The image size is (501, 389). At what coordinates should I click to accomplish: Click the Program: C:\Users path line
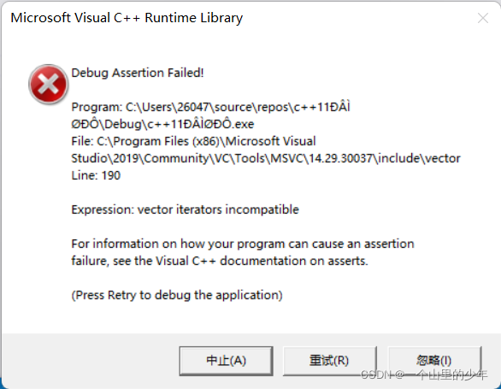pyautogui.click(x=210, y=107)
